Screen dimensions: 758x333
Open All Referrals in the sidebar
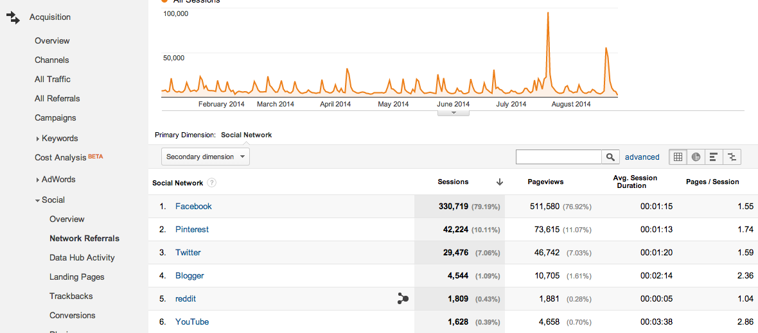click(57, 99)
